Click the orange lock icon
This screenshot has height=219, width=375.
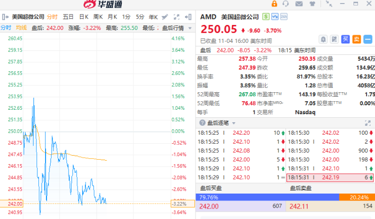[274, 3]
